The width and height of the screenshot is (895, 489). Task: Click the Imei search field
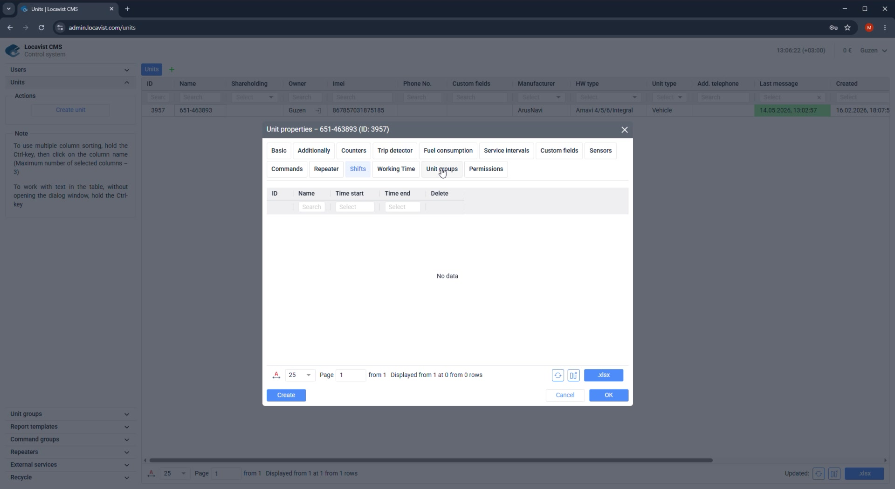pos(362,98)
